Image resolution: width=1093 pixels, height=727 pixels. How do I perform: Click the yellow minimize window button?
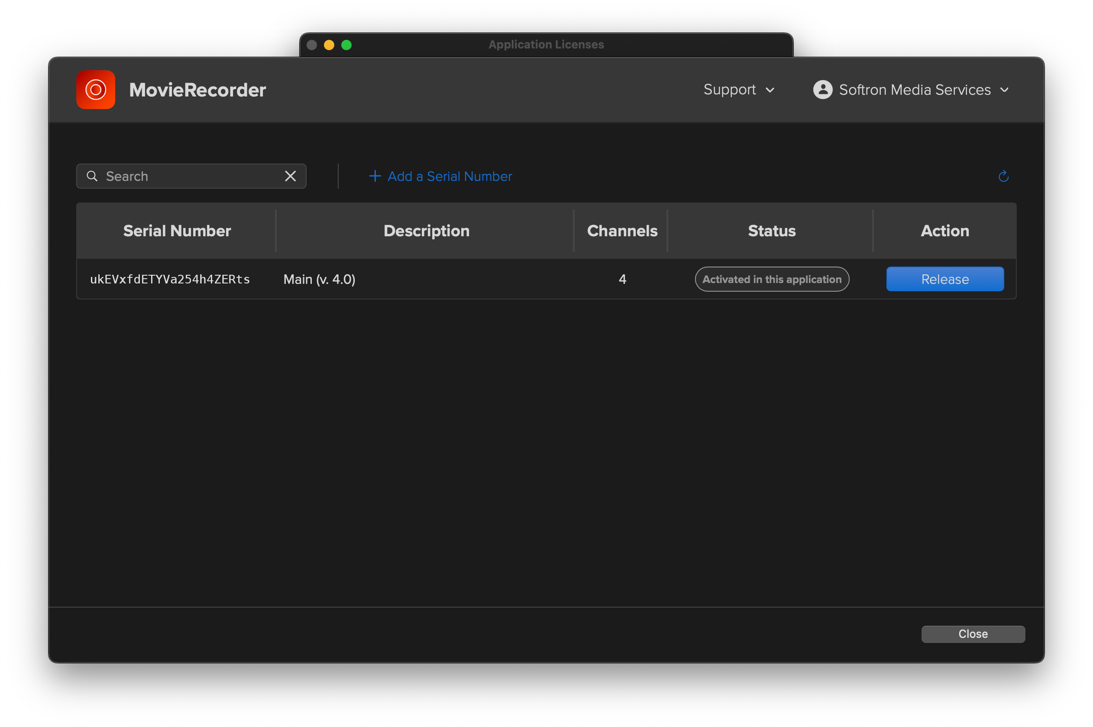click(x=329, y=45)
